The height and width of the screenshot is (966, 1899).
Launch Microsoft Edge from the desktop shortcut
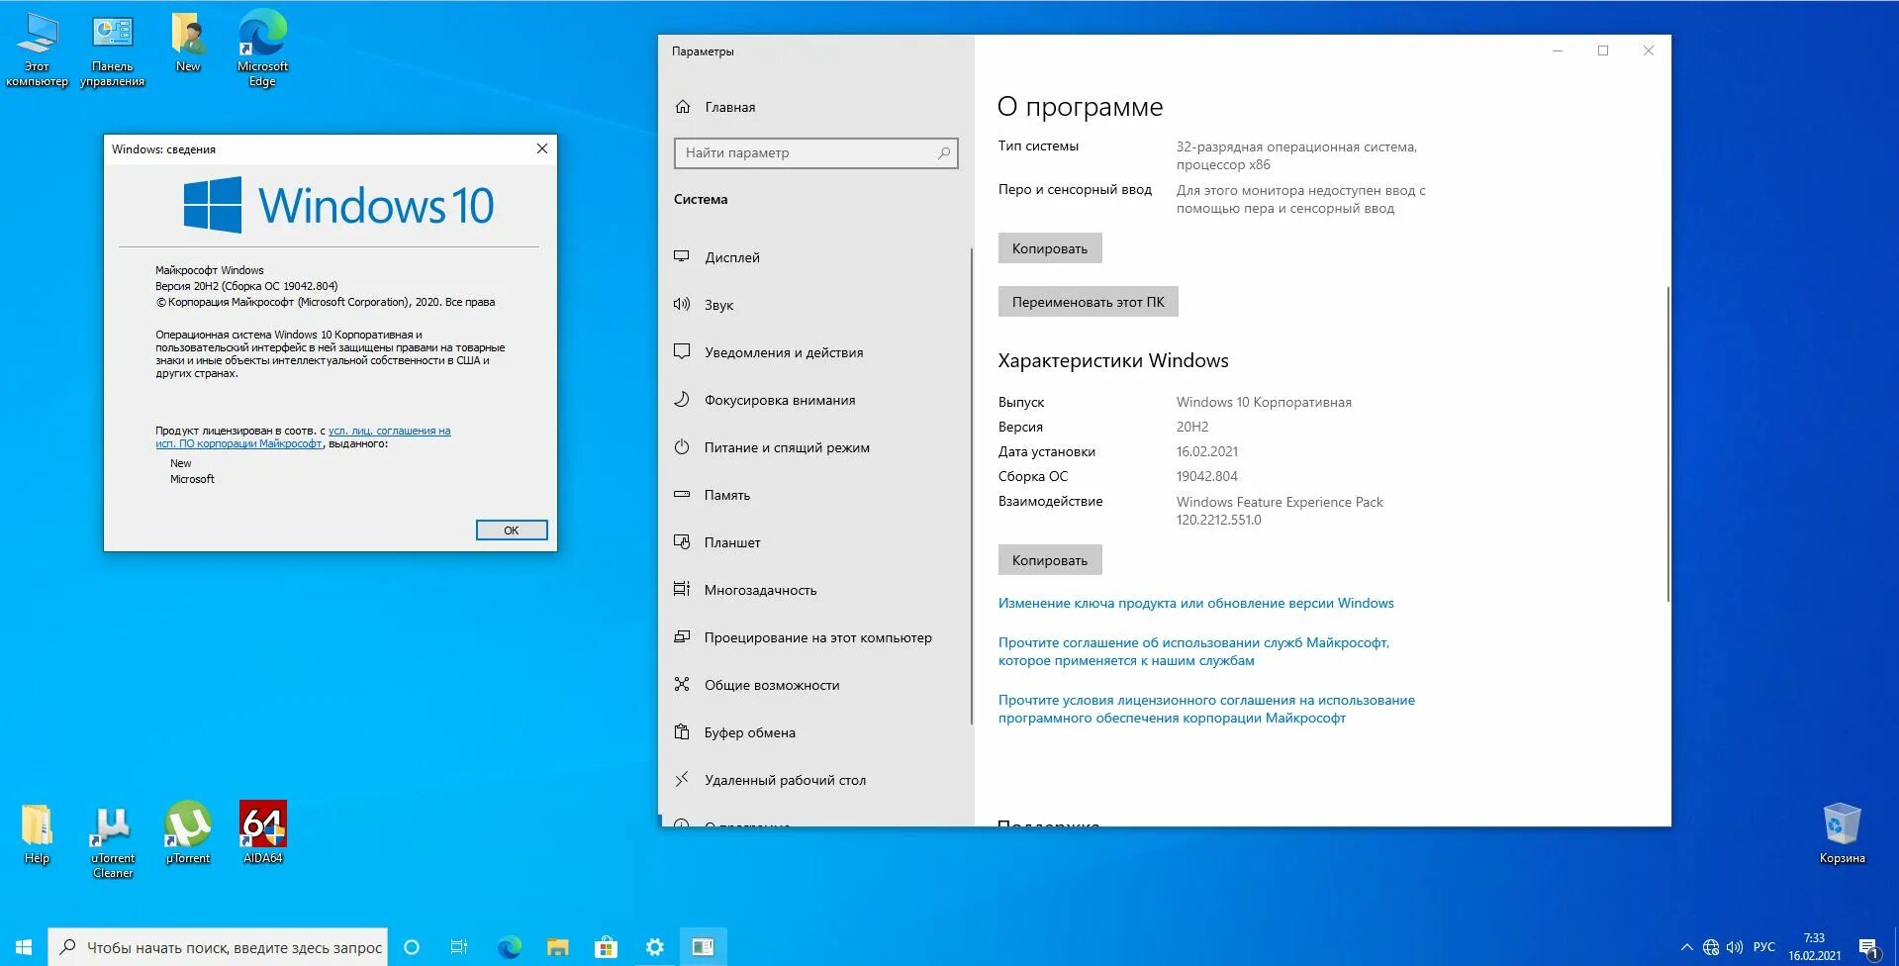pyautogui.click(x=262, y=49)
